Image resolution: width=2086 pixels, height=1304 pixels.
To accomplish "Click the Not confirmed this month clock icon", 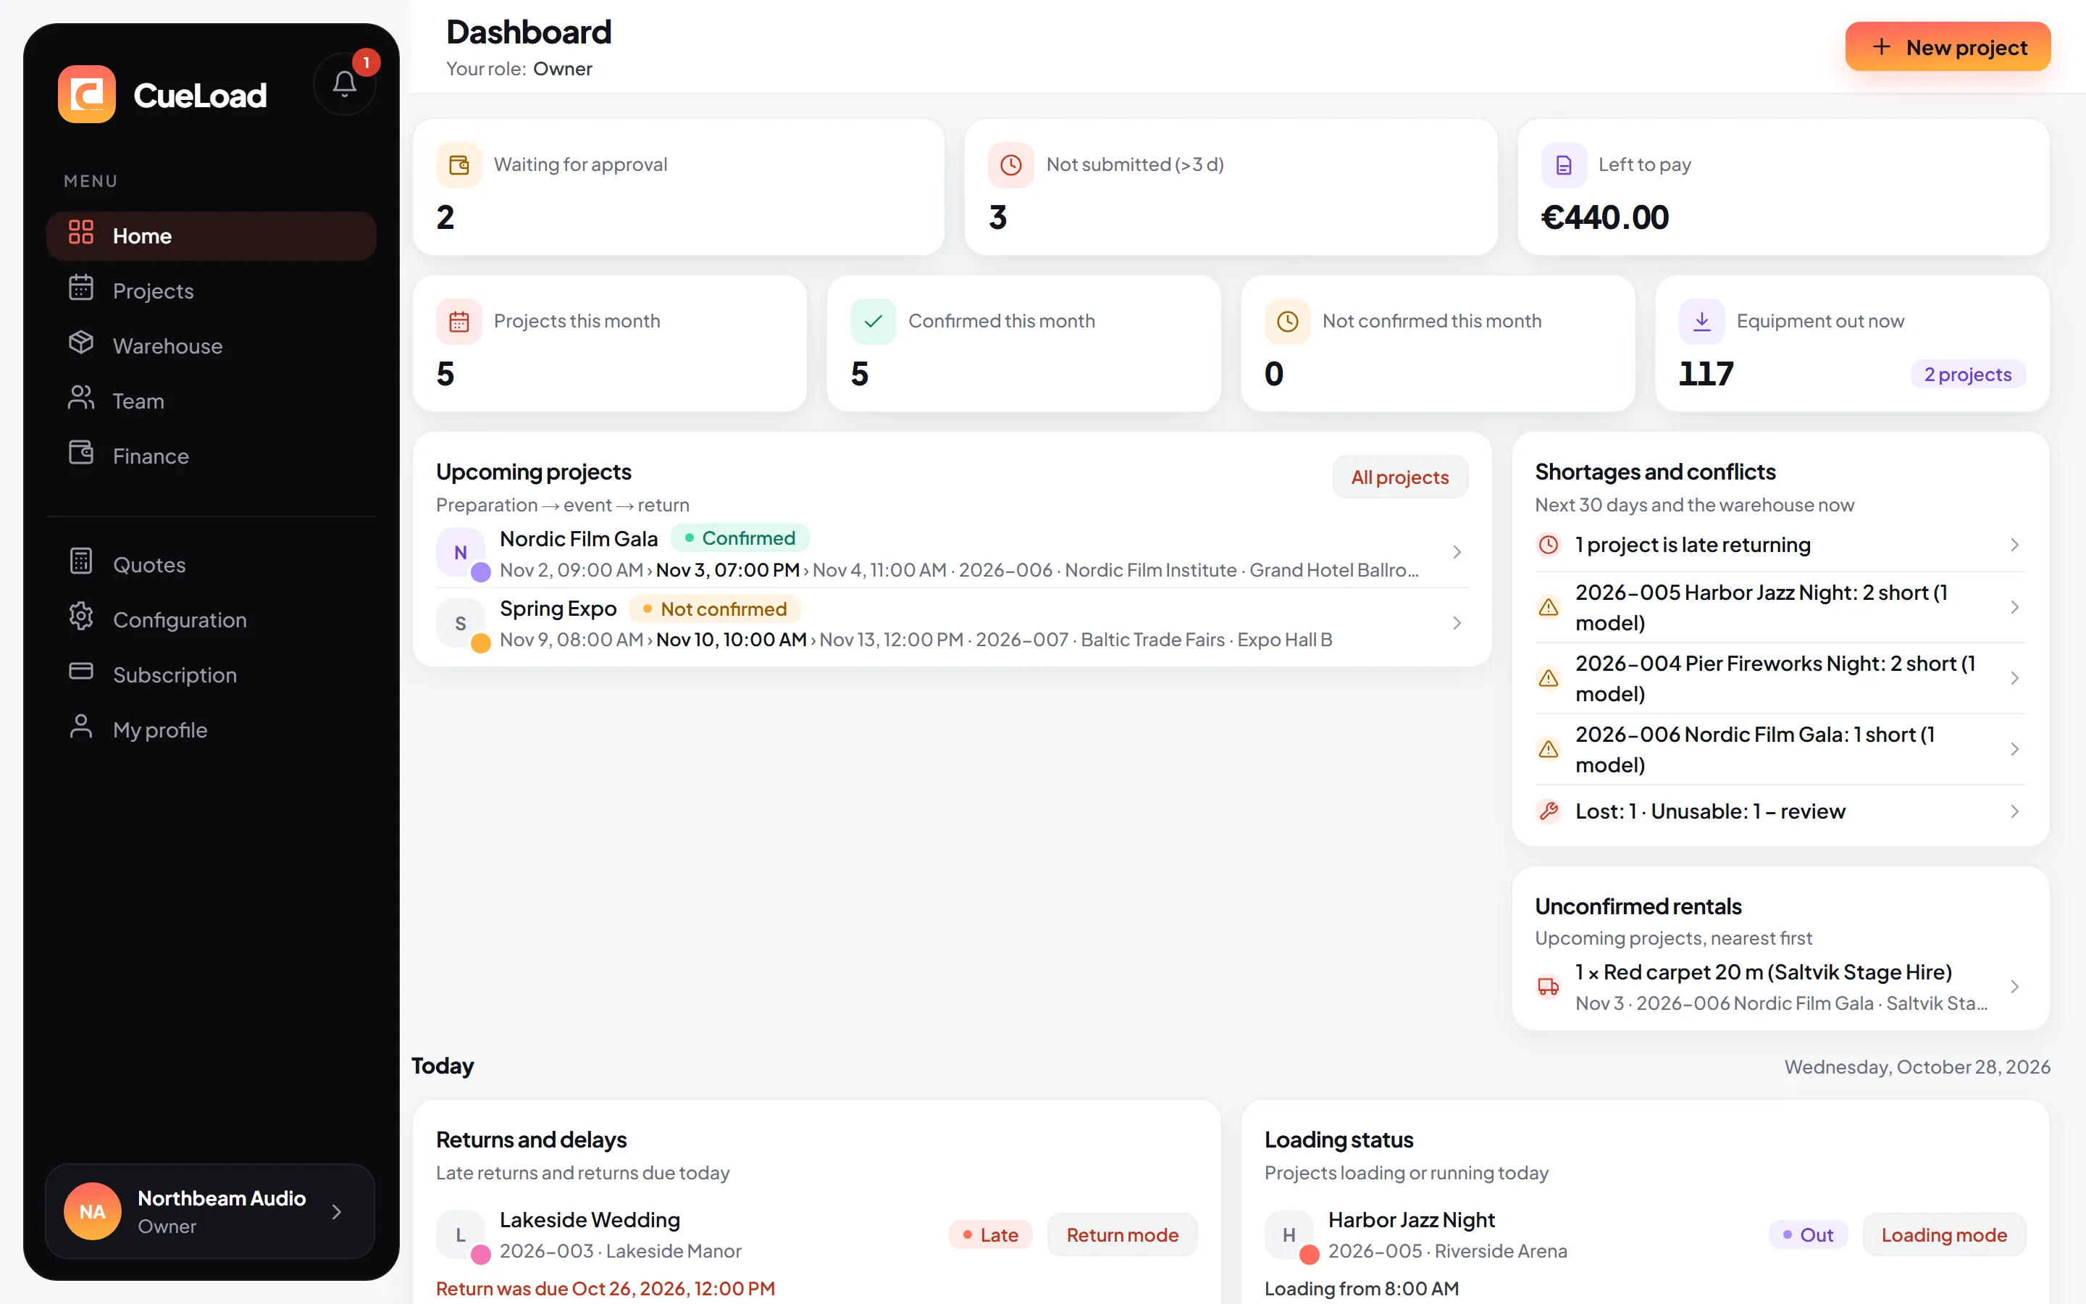I will (1288, 322).
